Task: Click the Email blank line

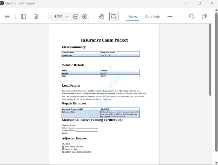Action: tap(82, 134)
